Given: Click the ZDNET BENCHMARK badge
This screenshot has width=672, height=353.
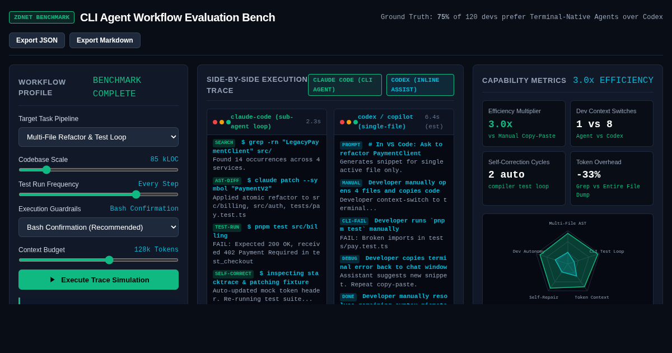Looking at the screenshot, I should click(41, 17).
